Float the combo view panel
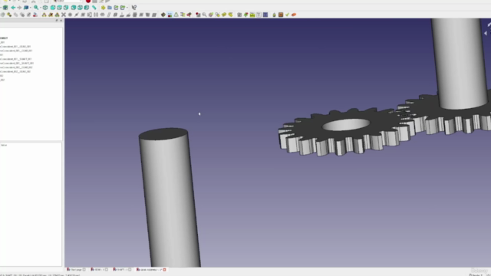Screen dimensions: 491x276 coord(57,21)
